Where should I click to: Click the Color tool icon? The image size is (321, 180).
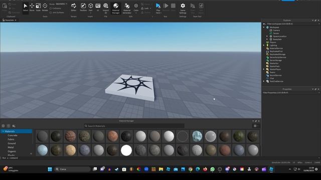pyautogui.click(x=136, y=6)
